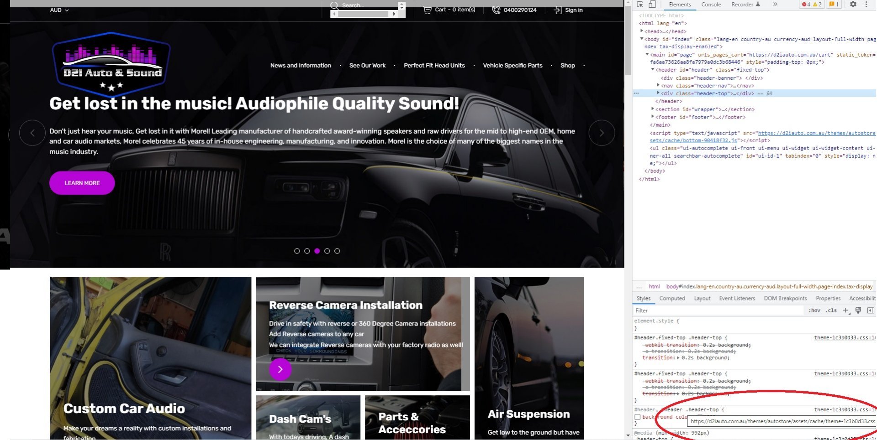
Task: Collapse the main#page element node
Action: [647, 55]
